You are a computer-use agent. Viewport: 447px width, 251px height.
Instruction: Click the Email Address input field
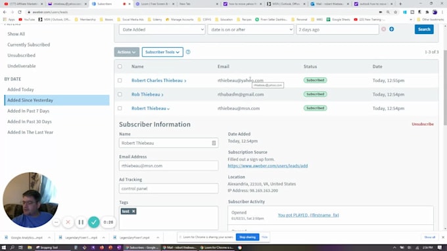tap(169, 166)
